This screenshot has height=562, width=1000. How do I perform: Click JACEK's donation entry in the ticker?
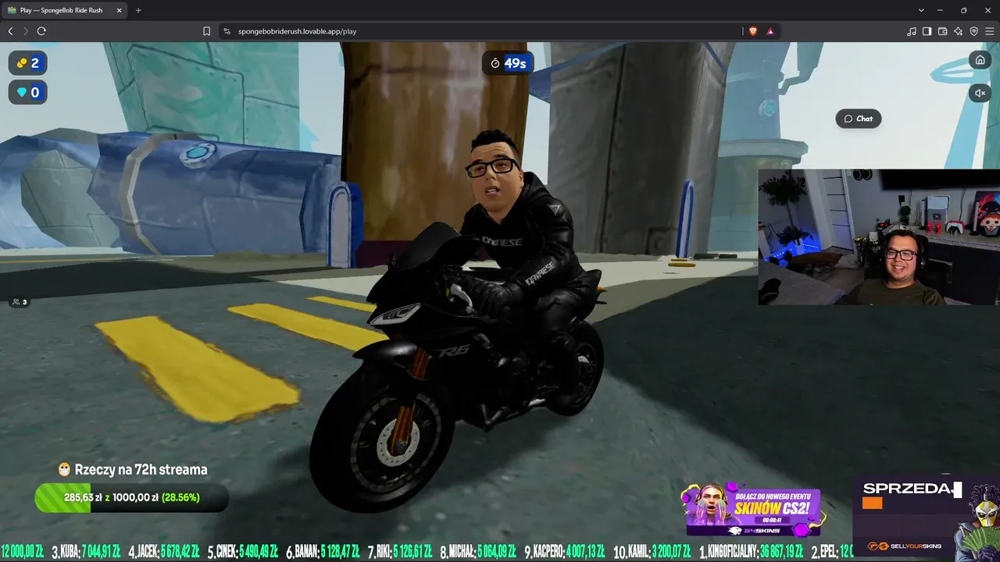(x=164, y=552)
